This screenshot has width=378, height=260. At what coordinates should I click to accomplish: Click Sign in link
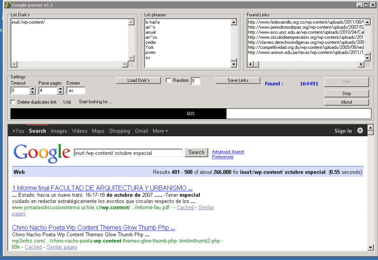click(343, 131)
